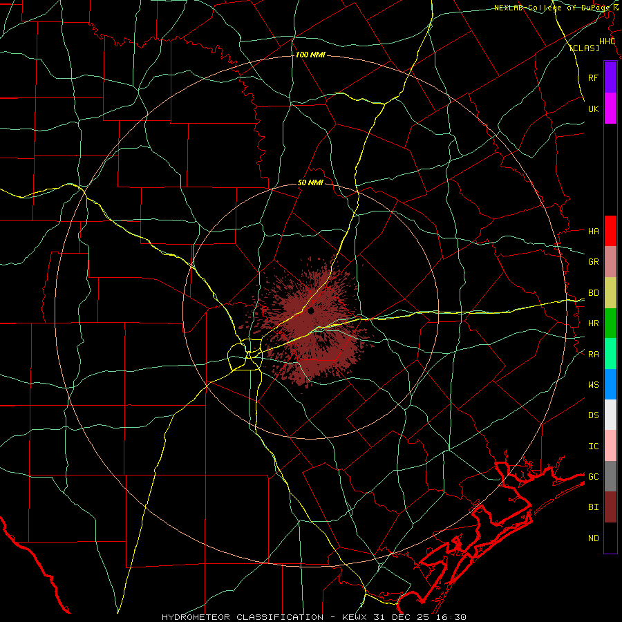
Task: Click the GC legend label
Action: click(x=593, y=477)
